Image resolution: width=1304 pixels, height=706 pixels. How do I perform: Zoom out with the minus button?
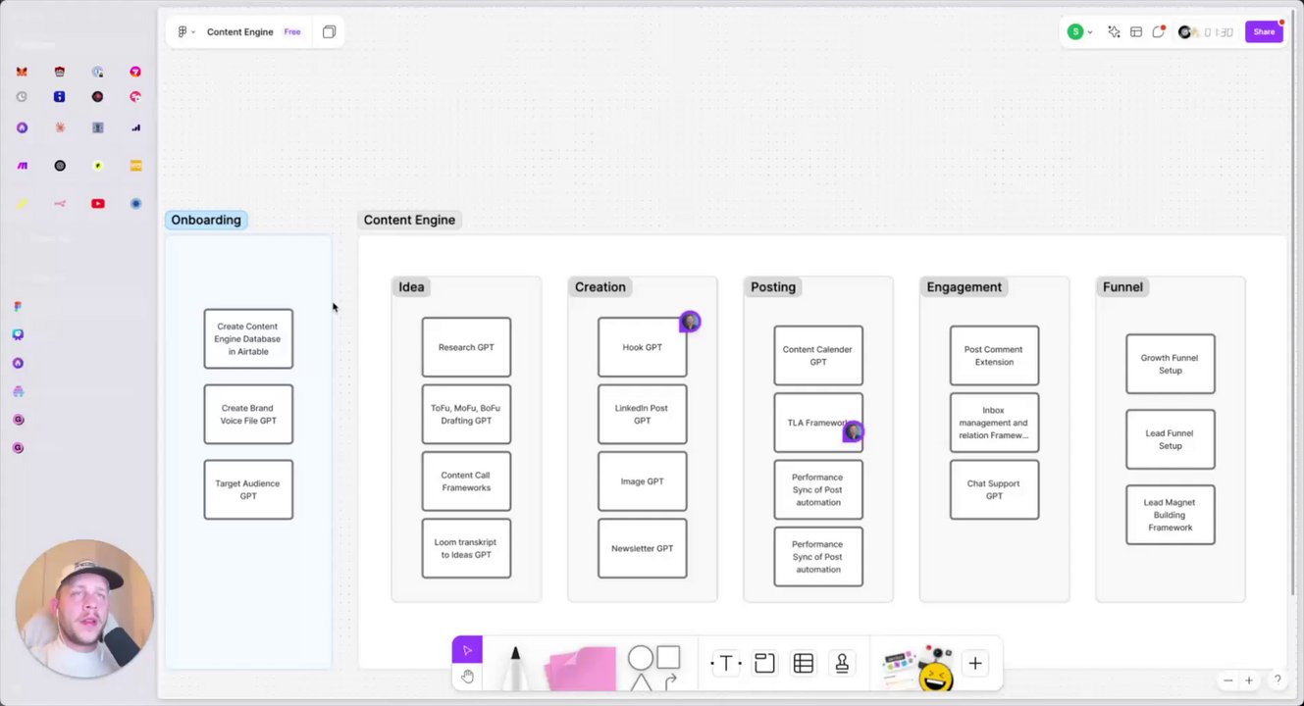click(x=1227, y=681)
